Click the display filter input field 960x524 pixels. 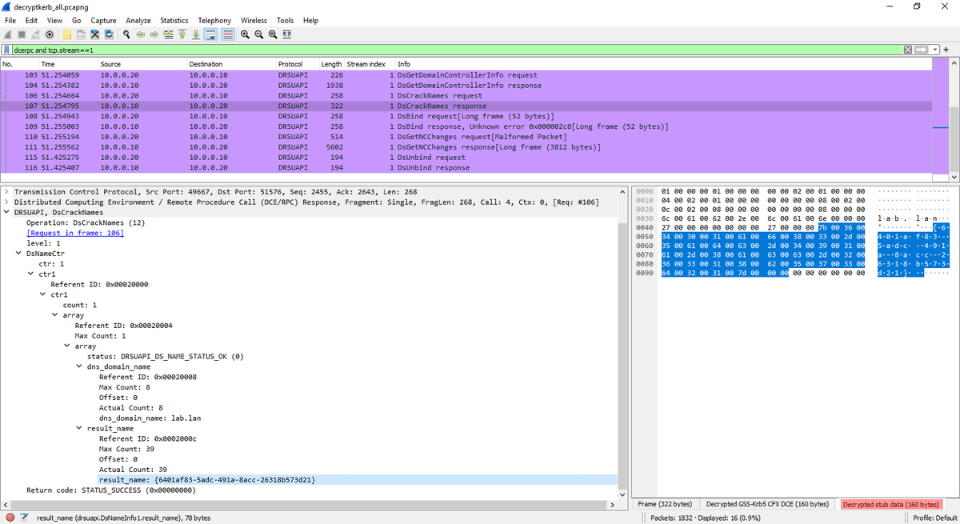click(x=456, y=50)
